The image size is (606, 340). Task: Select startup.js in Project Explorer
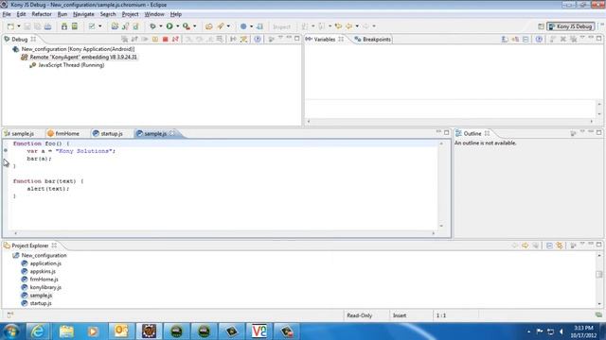[x=37, y=303]
